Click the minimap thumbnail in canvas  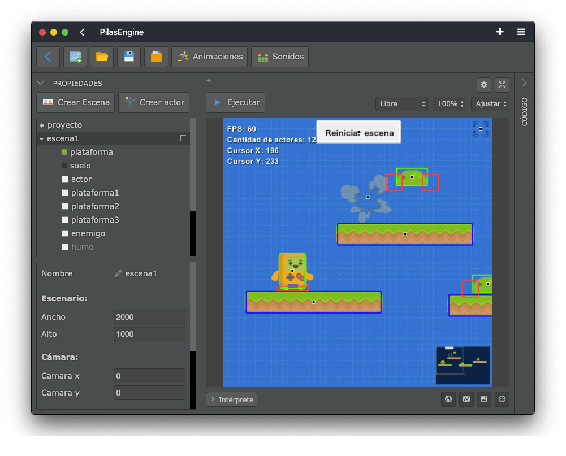click(463, 366)
